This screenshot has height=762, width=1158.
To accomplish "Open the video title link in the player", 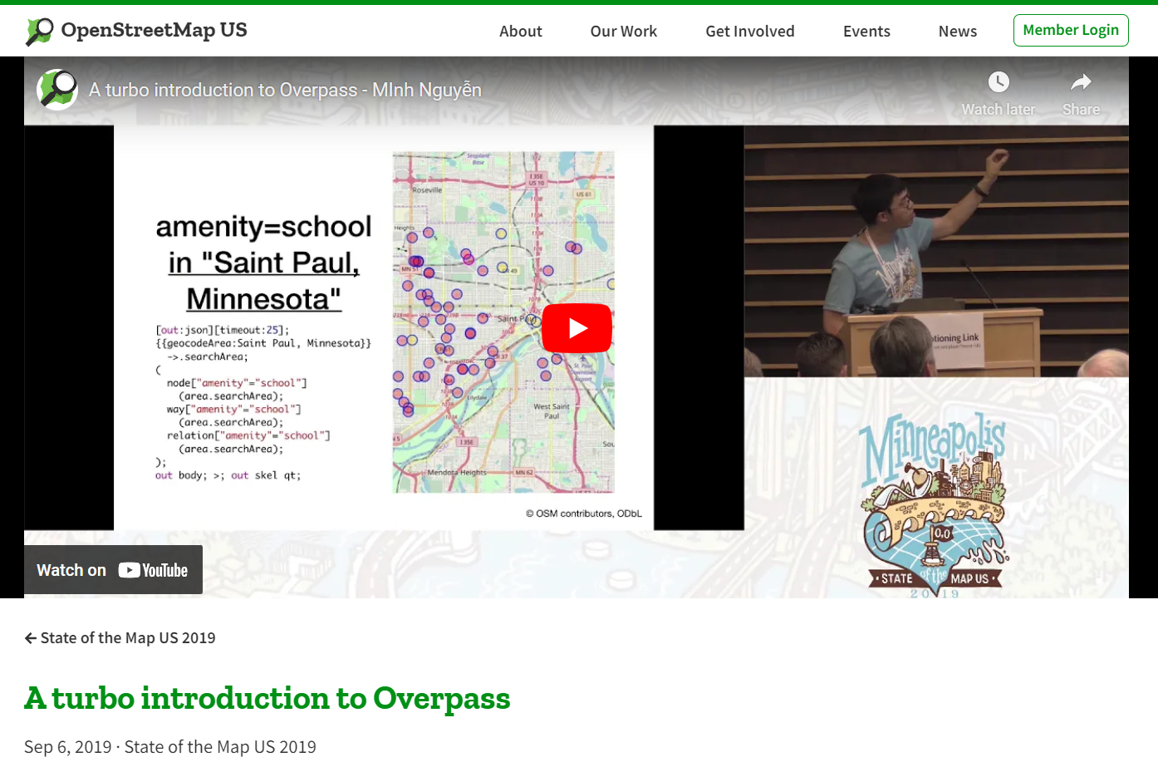I will tap(285, 90).
